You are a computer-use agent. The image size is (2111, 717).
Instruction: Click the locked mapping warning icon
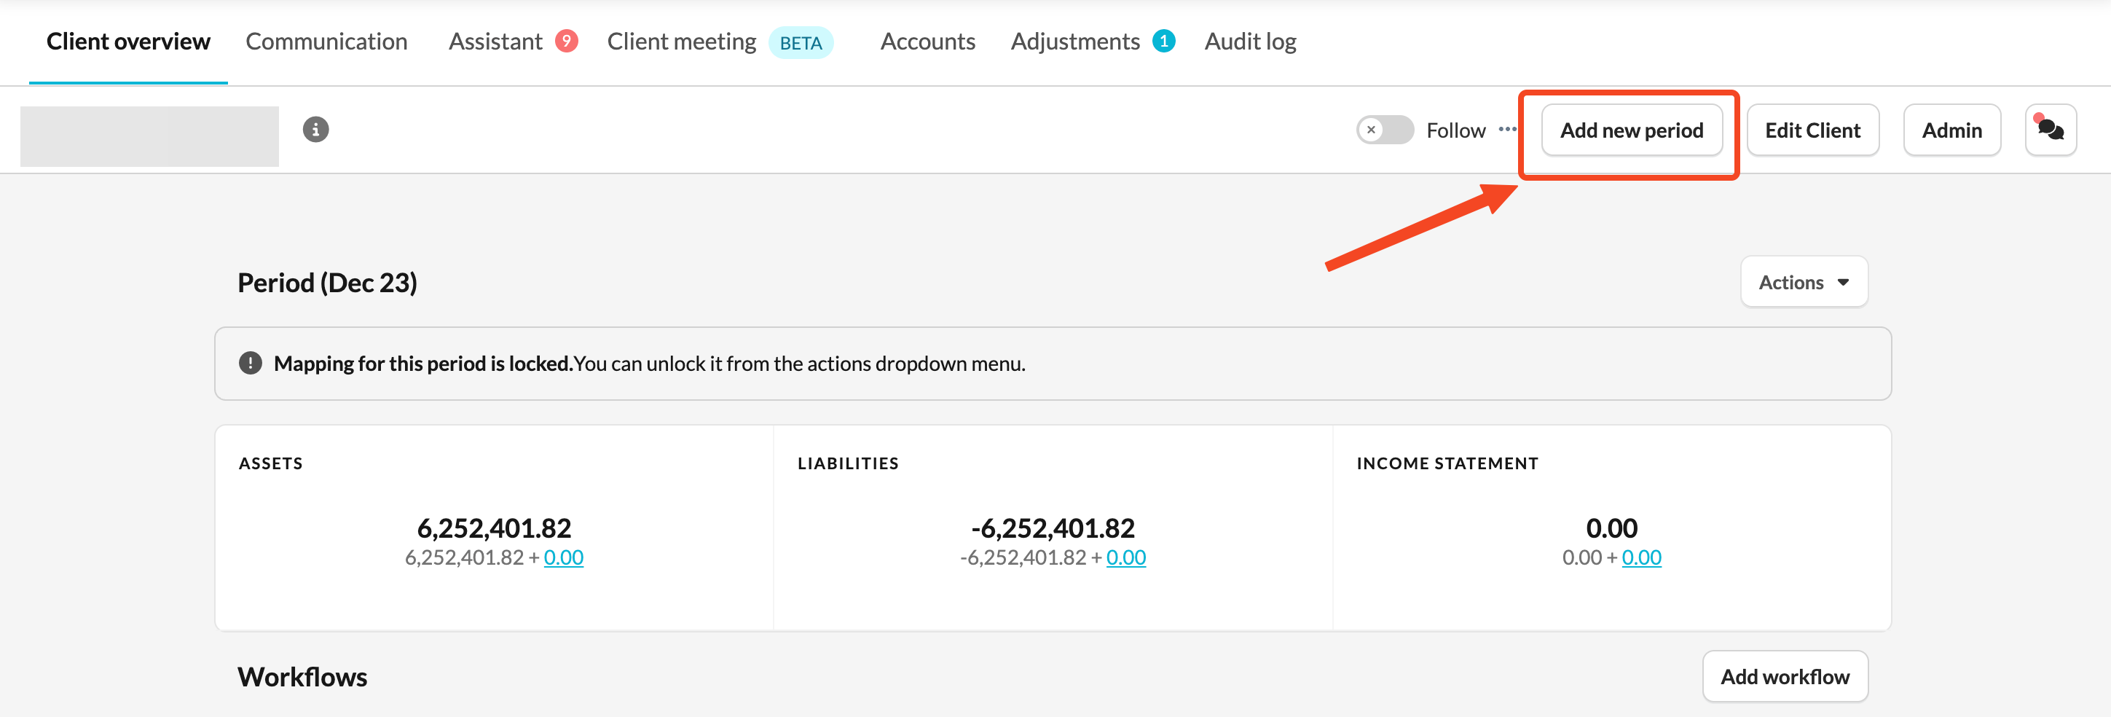(x=250, y=363)
